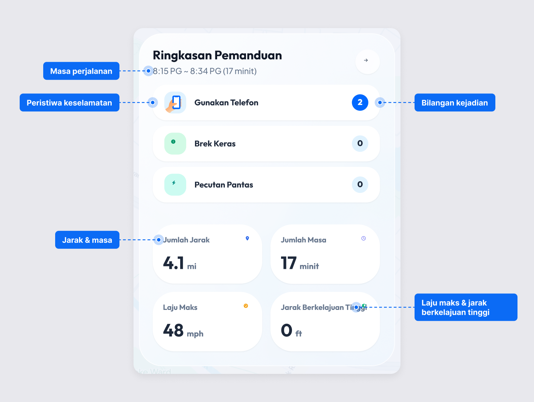Click the Jumlah Jarak label

[187, 240]
